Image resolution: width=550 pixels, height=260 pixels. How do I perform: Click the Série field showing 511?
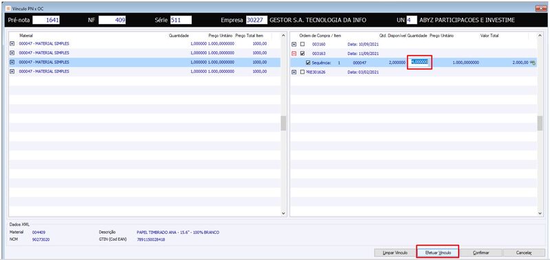click(181, 21)
